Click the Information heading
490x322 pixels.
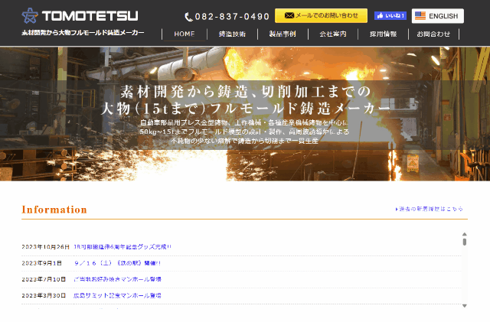54,210
